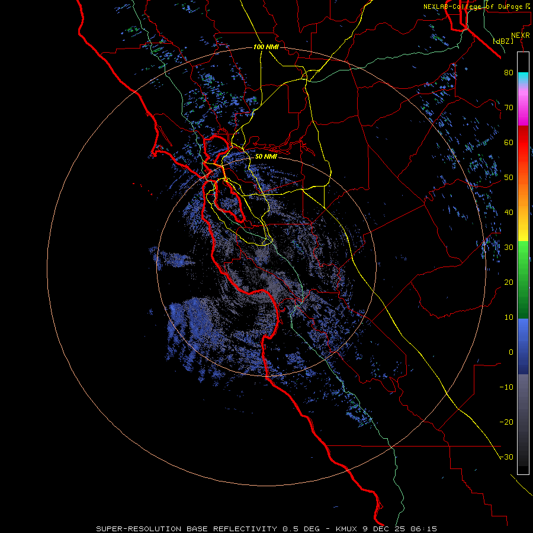Click the '100 NMI' range ring label
533x533 pixels.
click(x=266, y=47)
